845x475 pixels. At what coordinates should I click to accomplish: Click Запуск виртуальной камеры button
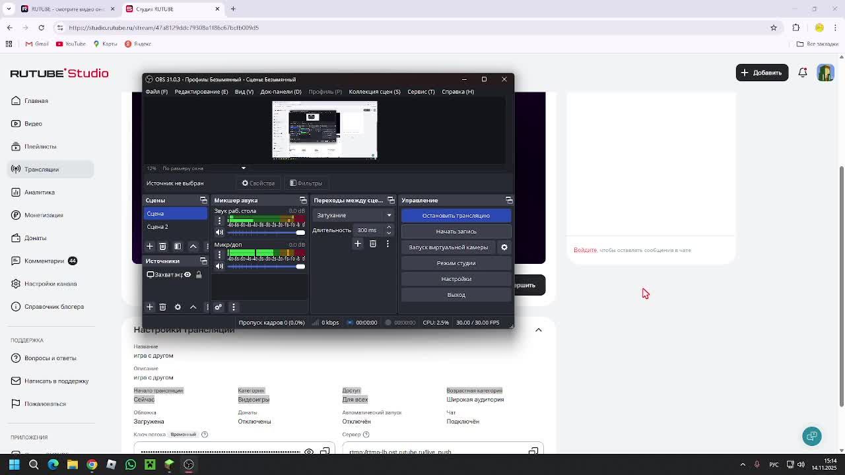click(448, 247)
